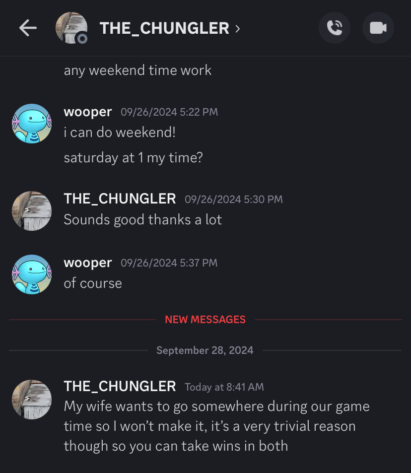Click THE_CHUNGLER username at 5:30 PM
The width and height of the screenshot is (411, 473).
120,199
